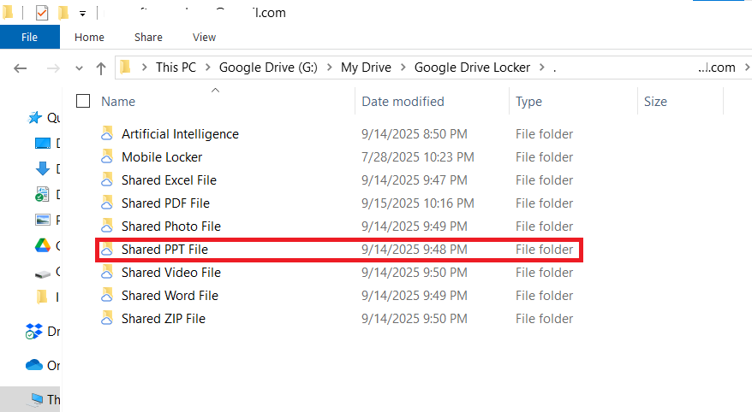This screenshot has height=412, width=752.
Task: Click the Properties checkmark icon in title bar
Action: click(x=42, y=13)
